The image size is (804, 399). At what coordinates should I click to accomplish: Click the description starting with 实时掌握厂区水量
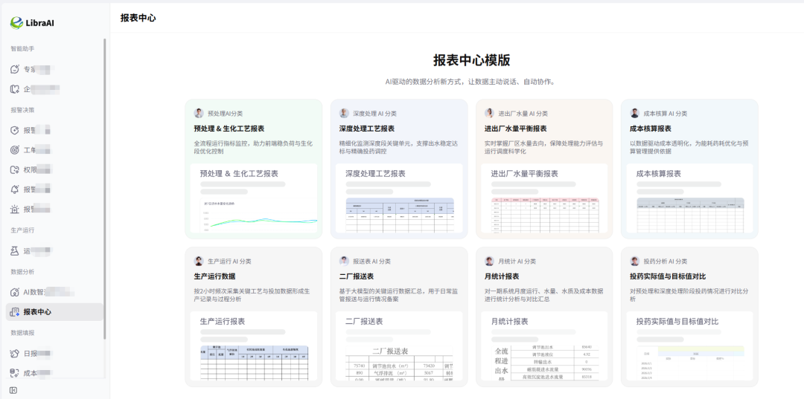(x=544, y=147)
